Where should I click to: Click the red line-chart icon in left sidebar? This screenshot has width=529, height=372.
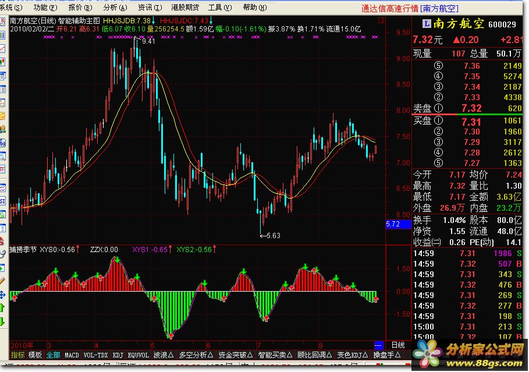tap(2, 48)
